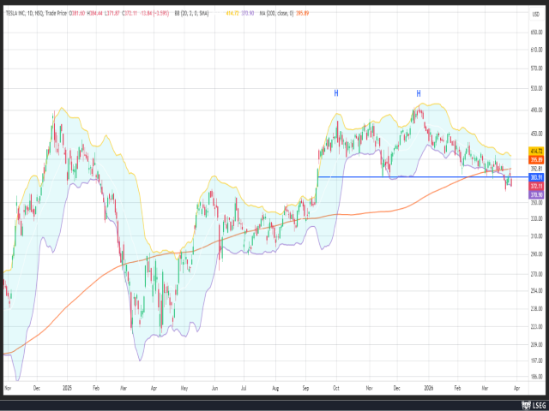This screenshot has width=549, height=411.
Task: Click the 2026 label on time axis
Action: click(428, 388)
